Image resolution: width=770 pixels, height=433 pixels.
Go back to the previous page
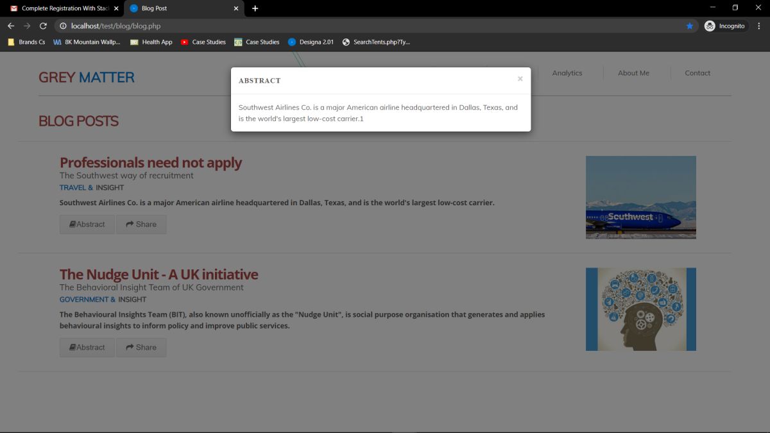point(11,26)
